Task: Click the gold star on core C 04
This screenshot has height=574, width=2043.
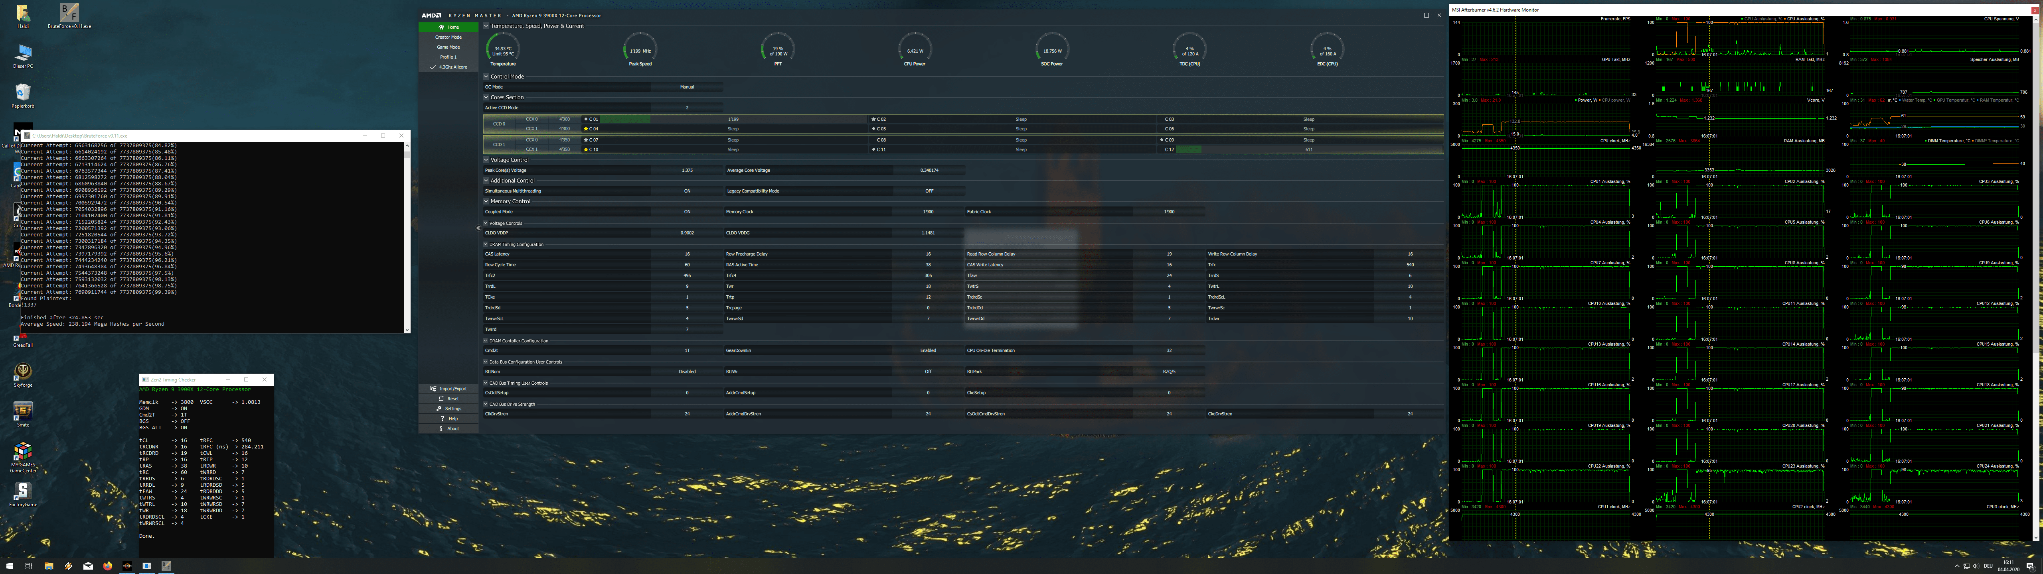Action: click(x=586, y=129)
